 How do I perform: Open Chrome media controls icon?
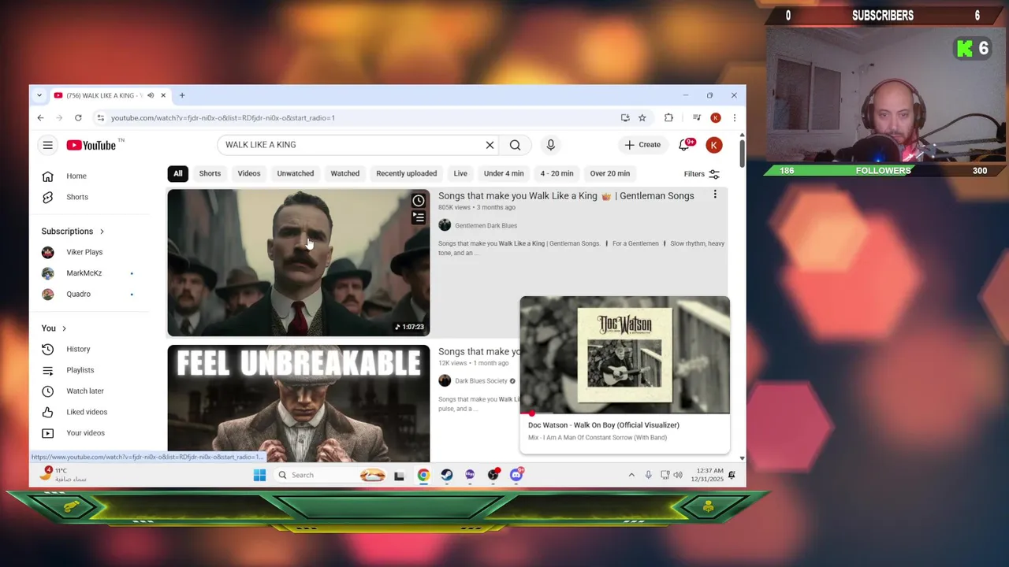[696, 118]
